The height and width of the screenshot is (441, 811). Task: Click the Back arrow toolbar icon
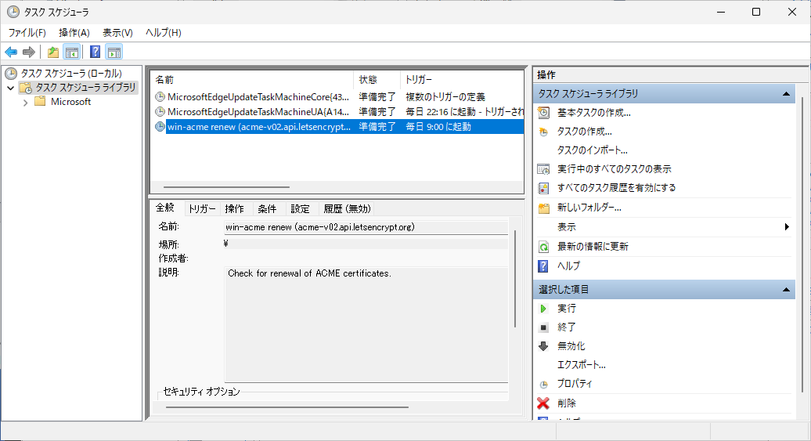(x=11, y=52)
